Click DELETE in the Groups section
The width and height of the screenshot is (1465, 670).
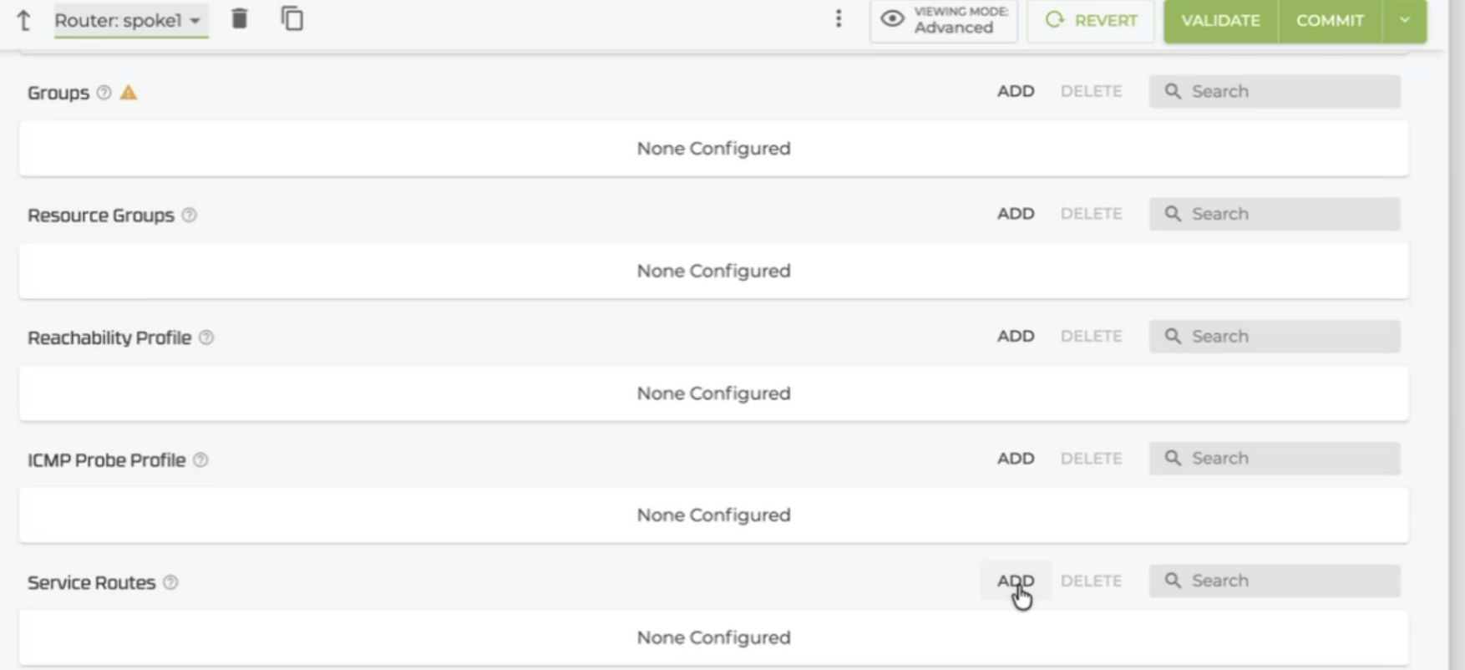coord(1091,91)
